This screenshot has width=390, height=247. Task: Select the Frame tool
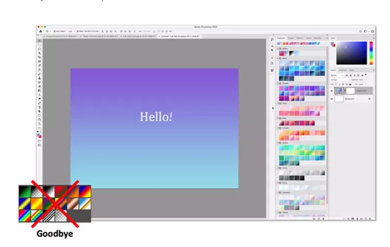pos(39,61)
